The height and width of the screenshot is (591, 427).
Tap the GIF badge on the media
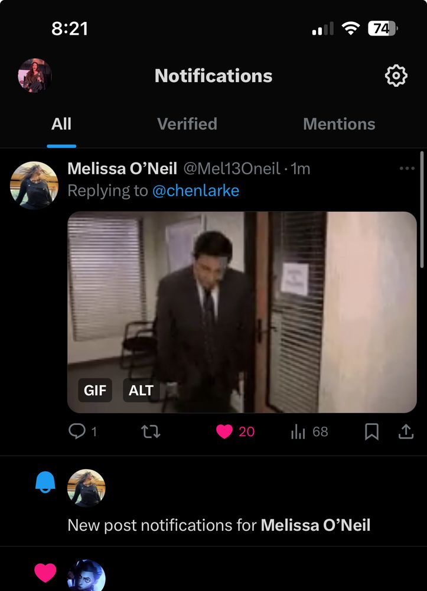[x=95, y=390]
